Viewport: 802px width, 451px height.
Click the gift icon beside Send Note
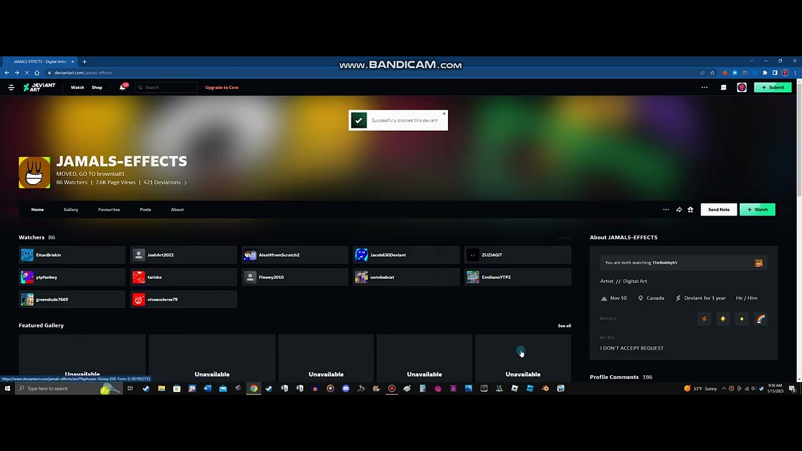(690, 210)
